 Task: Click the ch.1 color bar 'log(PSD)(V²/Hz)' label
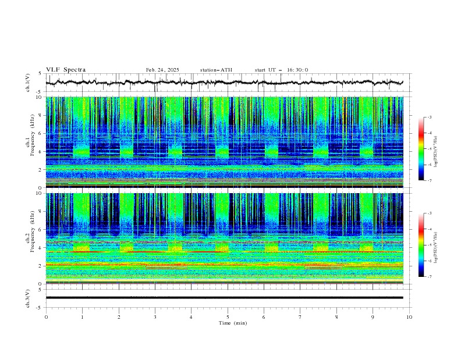(436, 152)
